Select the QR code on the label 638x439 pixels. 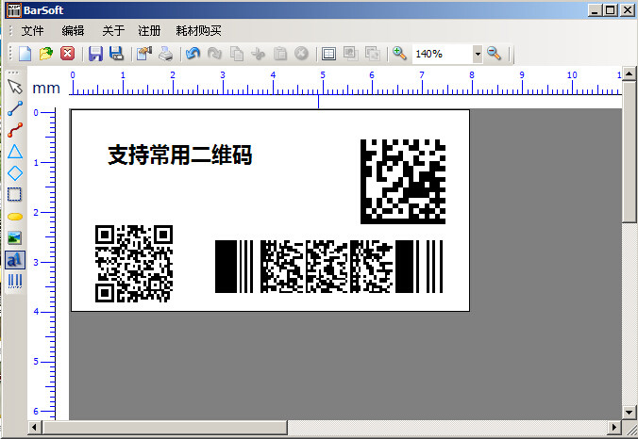[x=134, y=264]
